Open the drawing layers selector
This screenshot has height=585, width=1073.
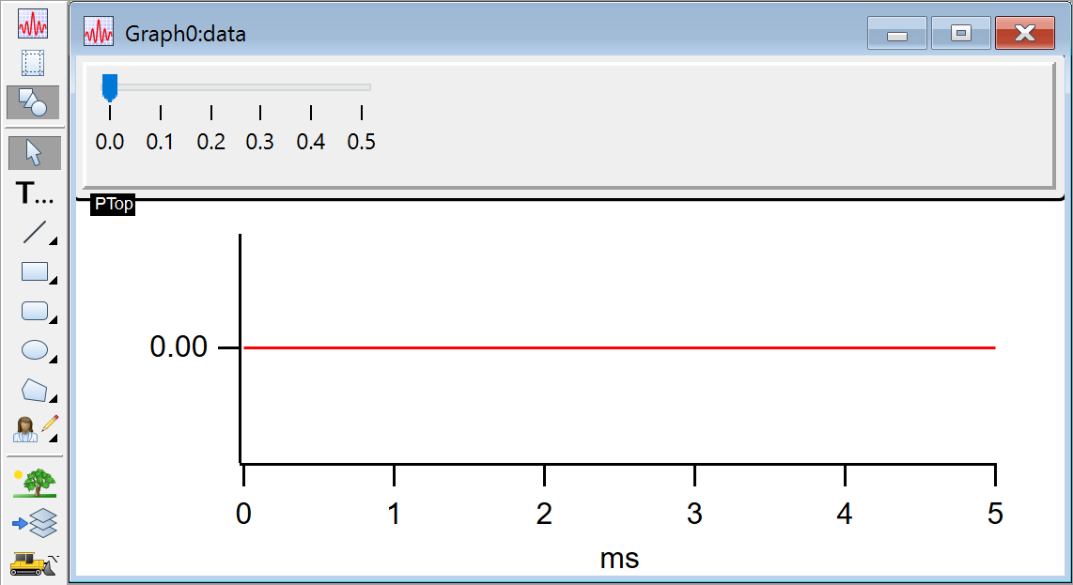tap(35, 522)
